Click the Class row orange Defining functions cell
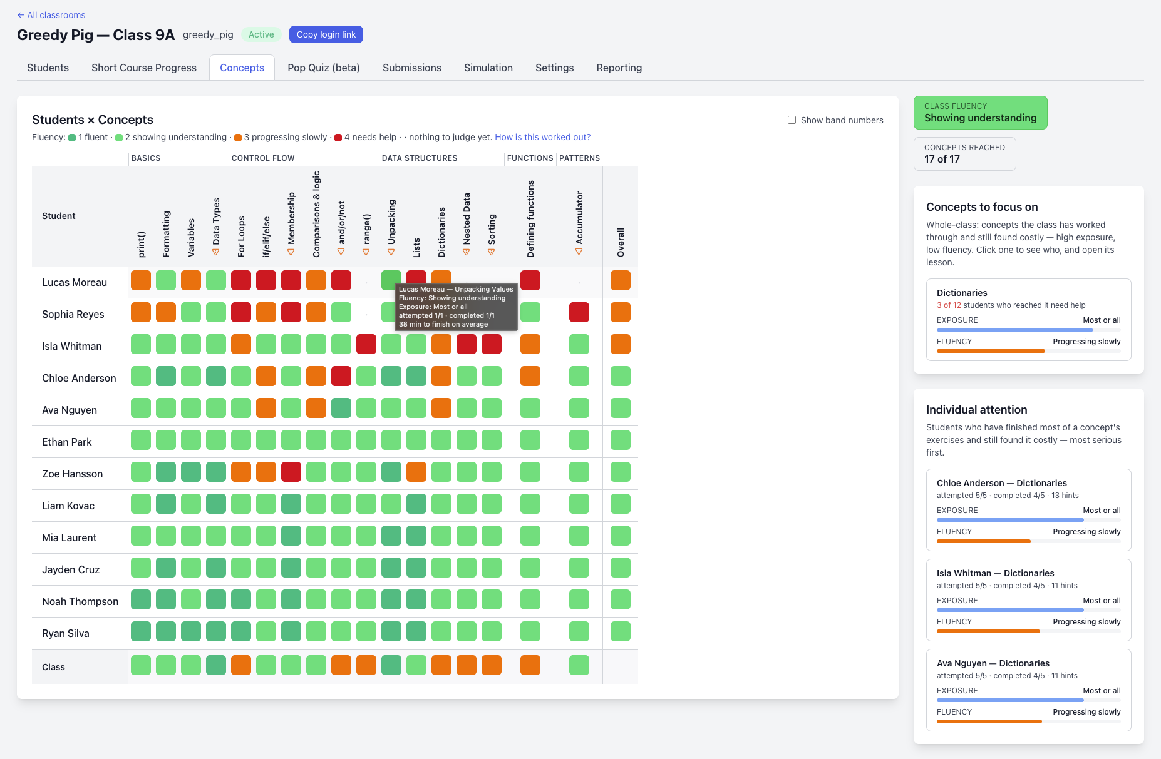Viewport: 1161px width, 759px height. [x=530, y=665]
